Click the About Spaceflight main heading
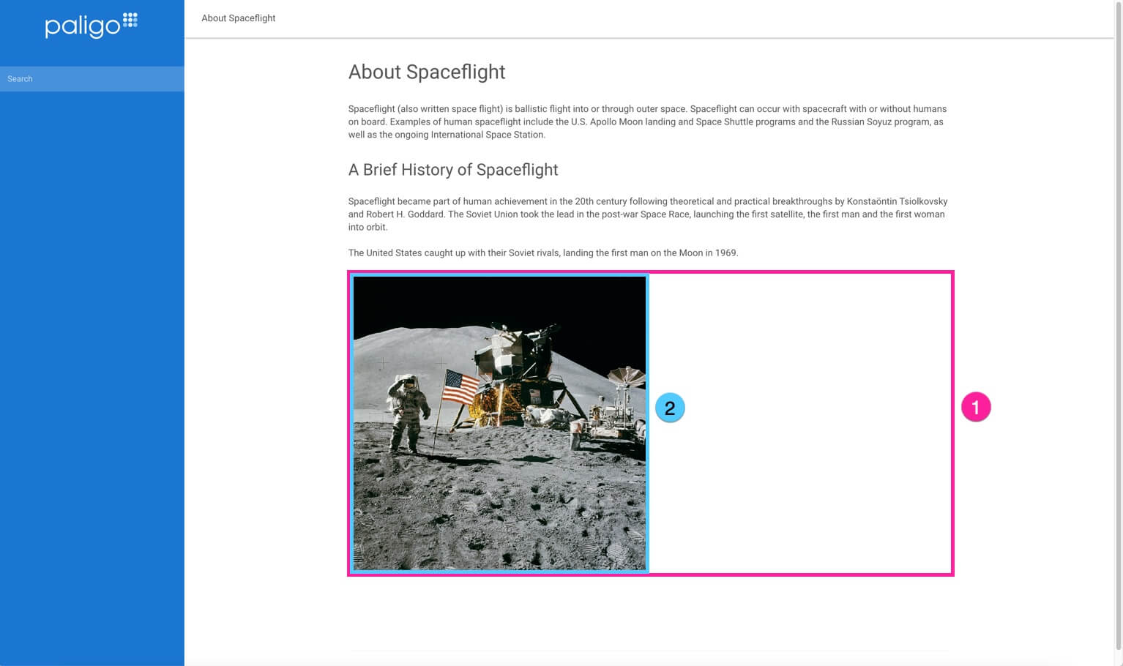Image resolution: width=1123 pixels, height=666 pixels. [427, 72]
